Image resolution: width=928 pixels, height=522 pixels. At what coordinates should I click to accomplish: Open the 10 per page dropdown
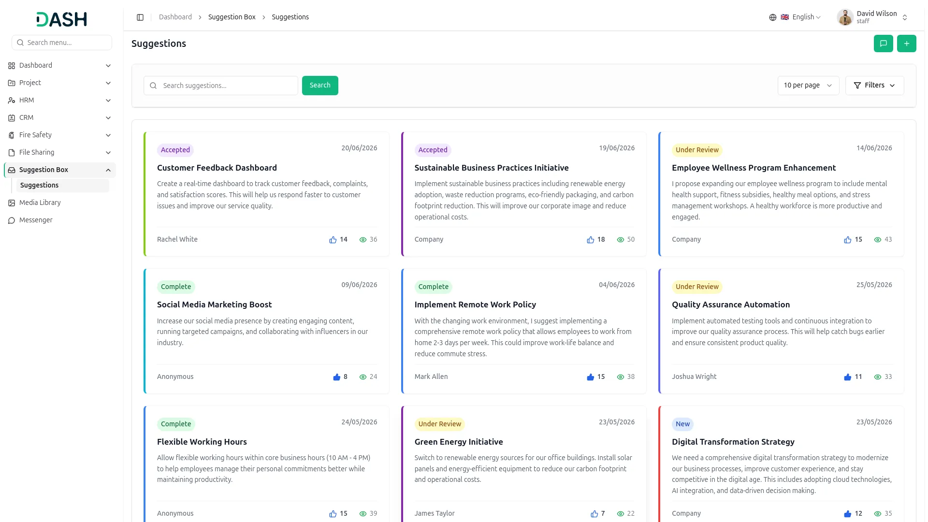coord(808,86)
